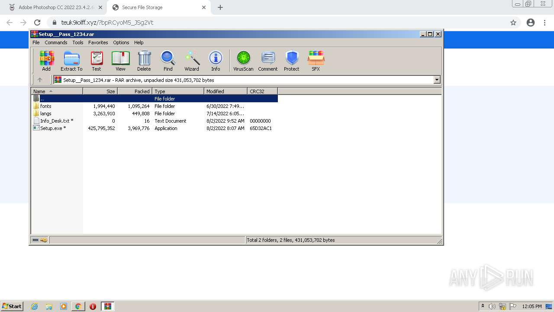Sort by the Size column header
The width and height of the screenshot is (554, 312).
click(100, 91)
